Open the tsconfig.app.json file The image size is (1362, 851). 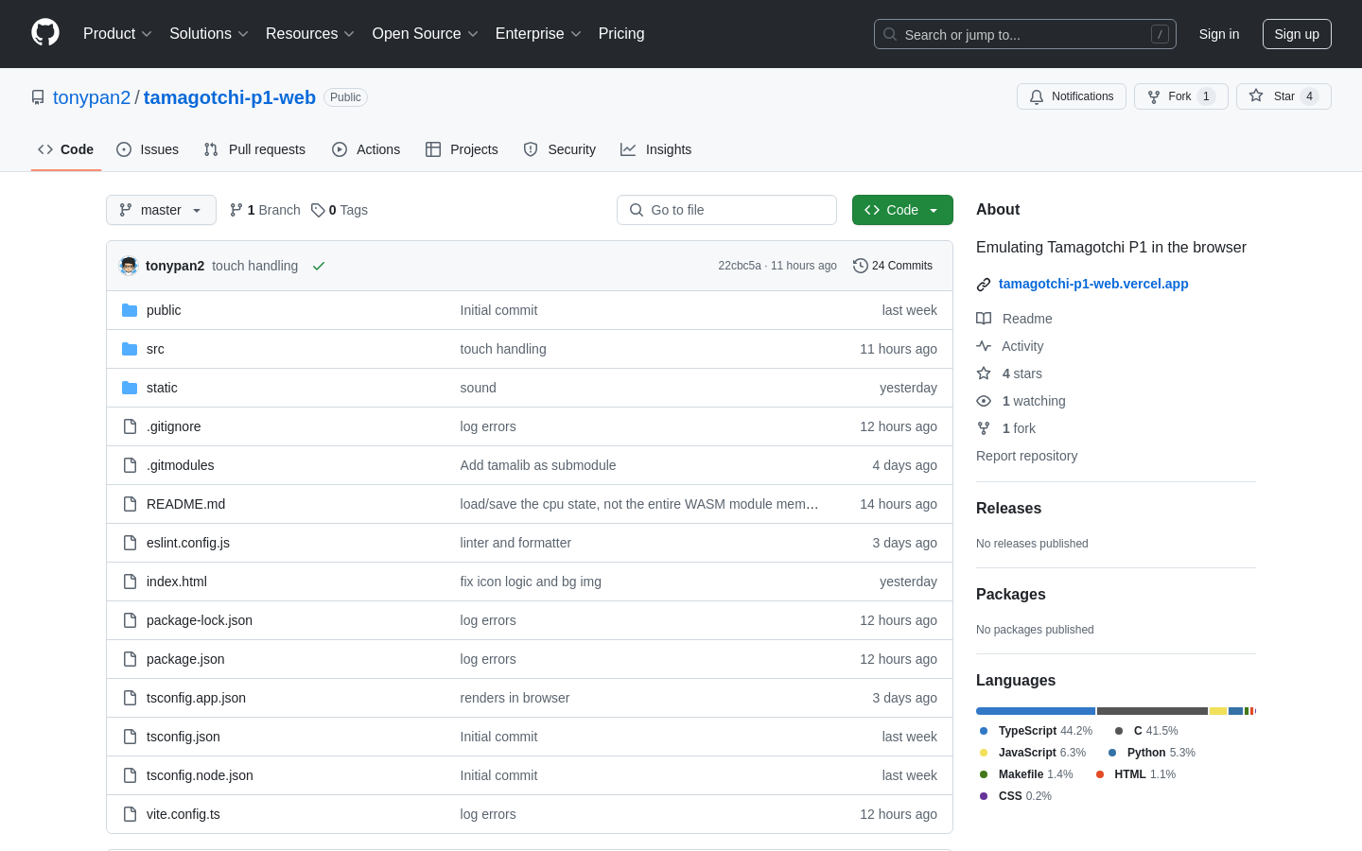pos(196,698)
